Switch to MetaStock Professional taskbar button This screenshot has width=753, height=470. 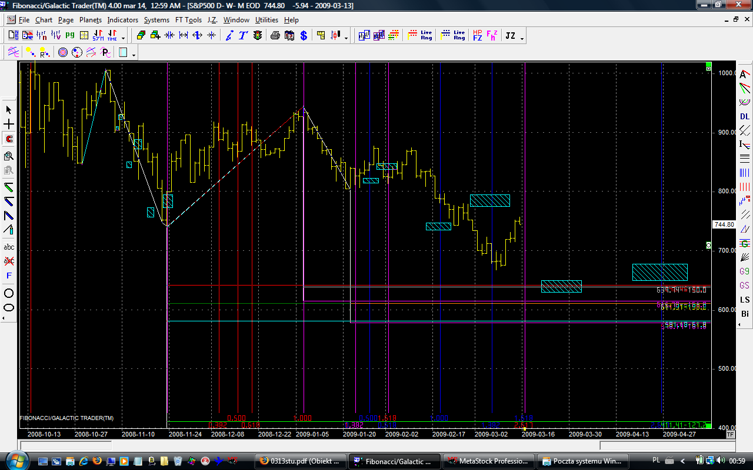490,461
